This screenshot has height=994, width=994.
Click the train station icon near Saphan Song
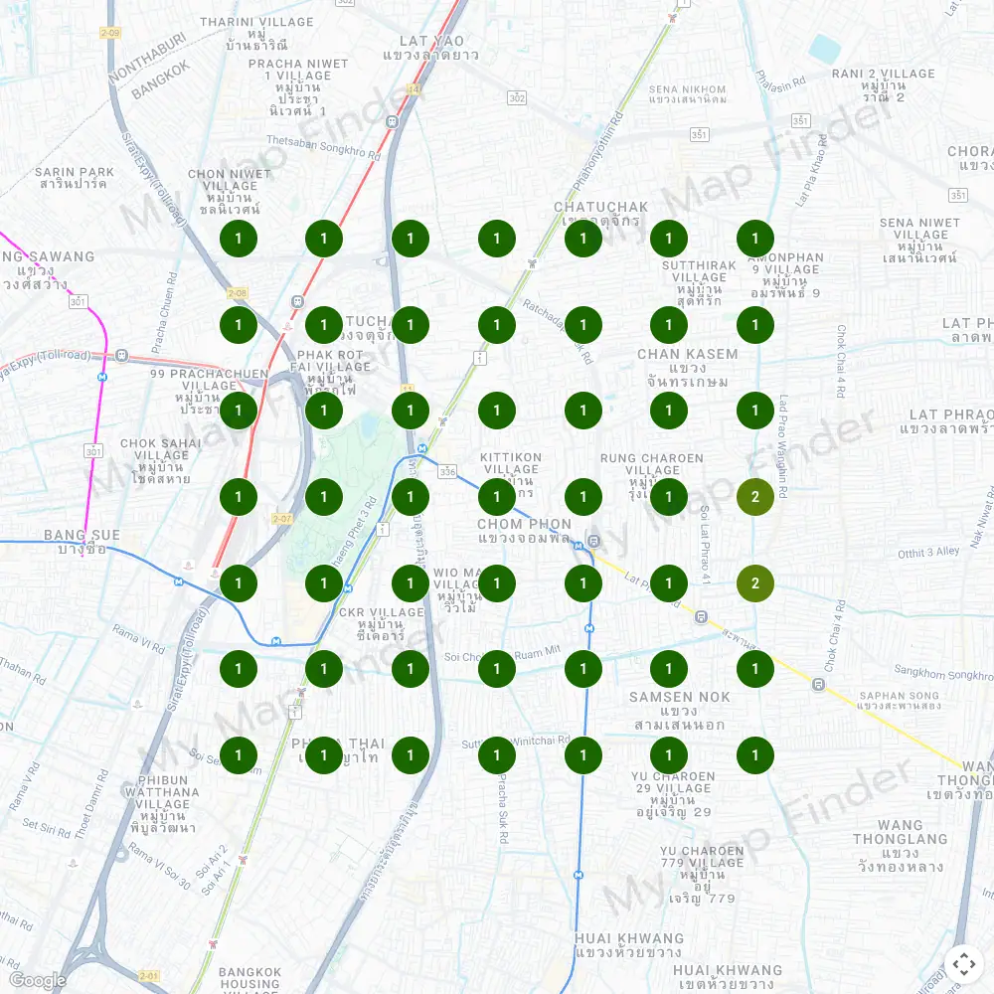click(818, 684)
